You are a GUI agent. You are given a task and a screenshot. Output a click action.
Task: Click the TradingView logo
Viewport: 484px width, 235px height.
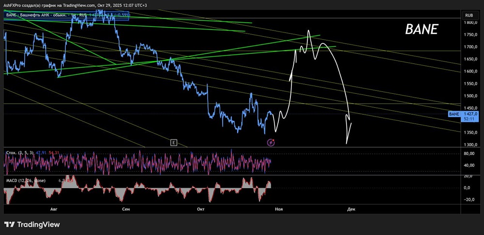(32, 224)
